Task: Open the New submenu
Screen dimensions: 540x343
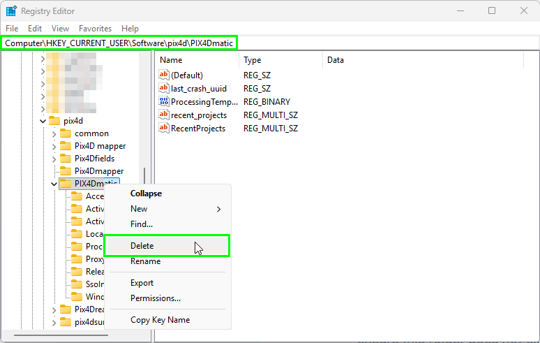Action: 167,209
